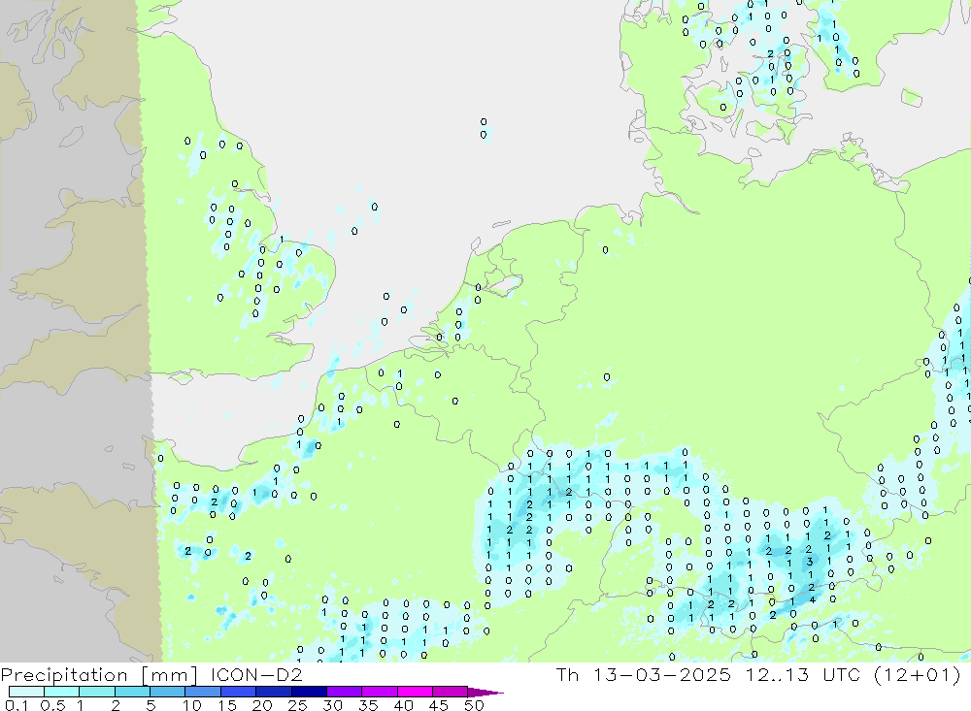
Task: Click the '20' legend label
Action: coord(262,705)
